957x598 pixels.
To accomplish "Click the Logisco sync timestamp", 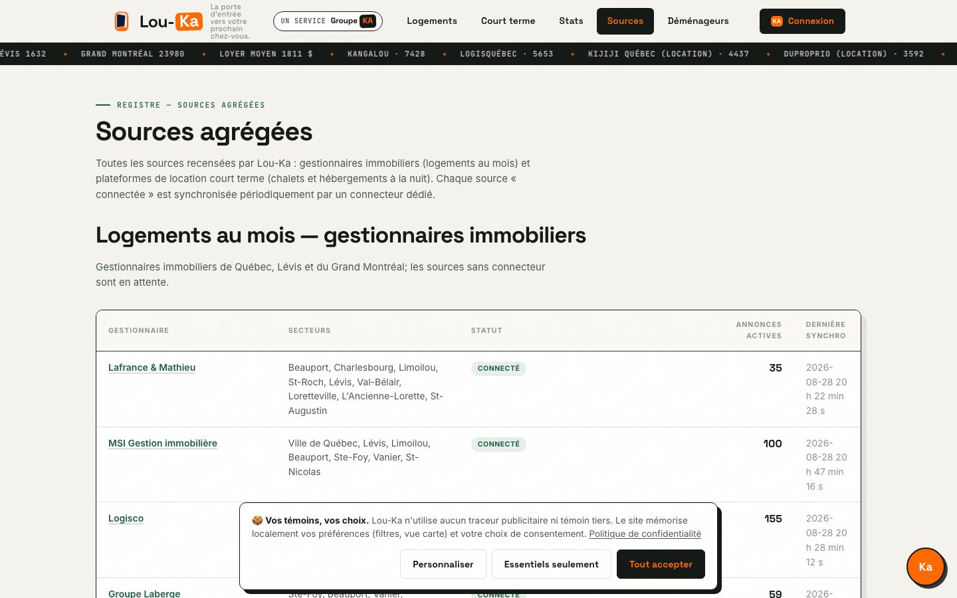I will pos(827,540).
